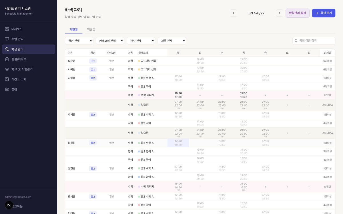Go to previous week with left chevron
The width and height of the screenshot is (343, 214).
click(234, 13)
